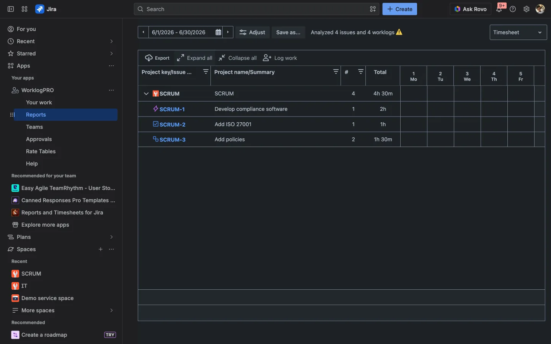Screen dimensions: 551x344
Task: Click Export in the report toolbar
Action: 157,58
